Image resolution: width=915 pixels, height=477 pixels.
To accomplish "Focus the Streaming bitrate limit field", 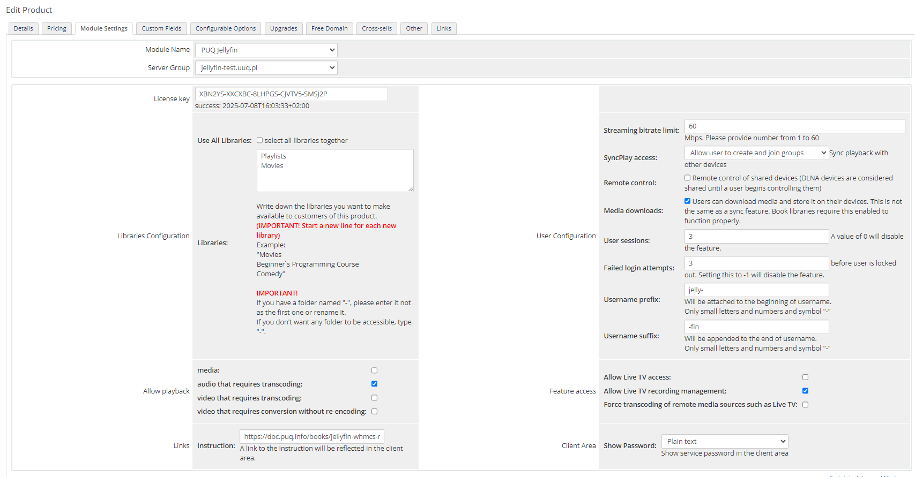I will 794,126.
